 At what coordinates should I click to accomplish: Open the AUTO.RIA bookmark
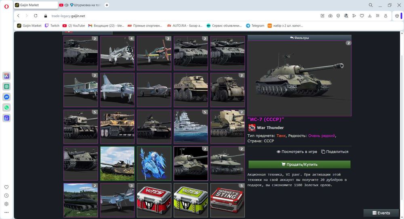185,25
